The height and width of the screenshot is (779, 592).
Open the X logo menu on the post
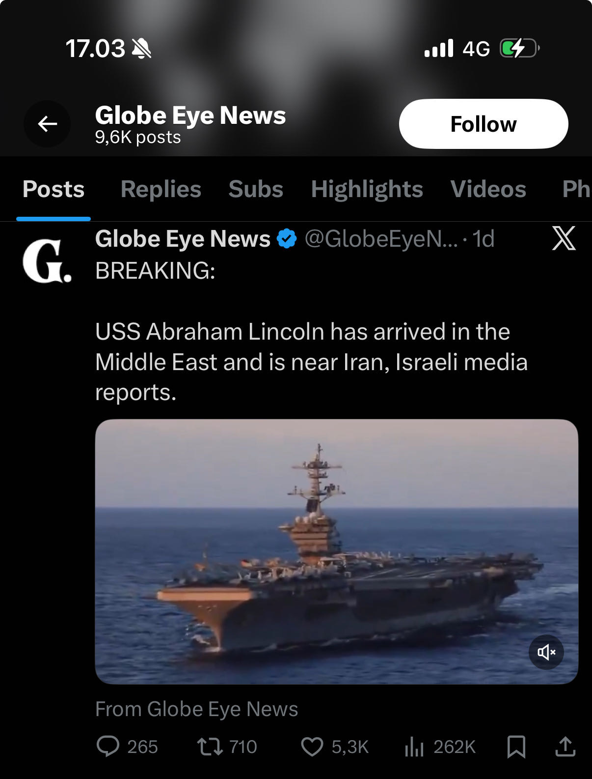(564, 238)
